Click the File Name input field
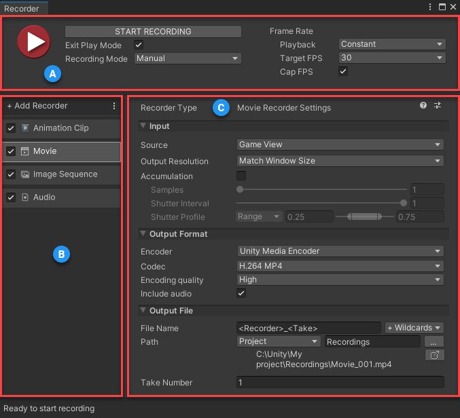The image size is (460, 418). (308, 328)
